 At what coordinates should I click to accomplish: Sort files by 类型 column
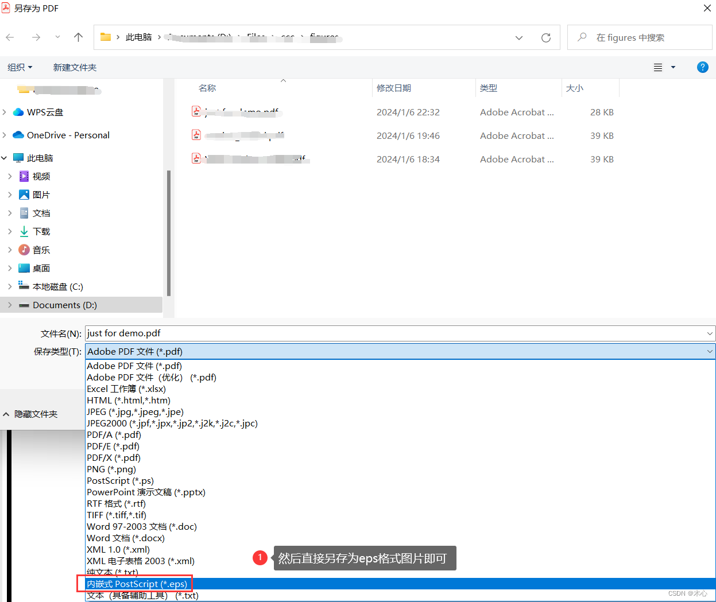click(x=489, y=88)
